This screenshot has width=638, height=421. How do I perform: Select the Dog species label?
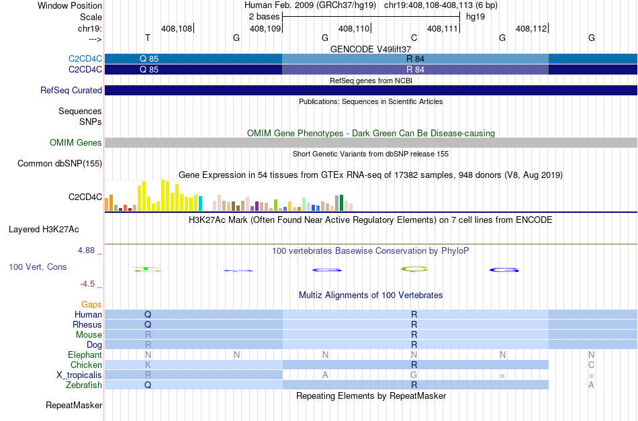point(94,345)
